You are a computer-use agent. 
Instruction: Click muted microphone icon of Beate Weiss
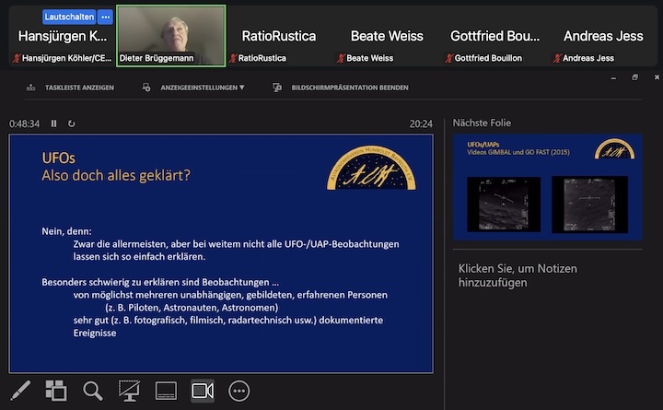pyautogui.click(x=341, y=58)
